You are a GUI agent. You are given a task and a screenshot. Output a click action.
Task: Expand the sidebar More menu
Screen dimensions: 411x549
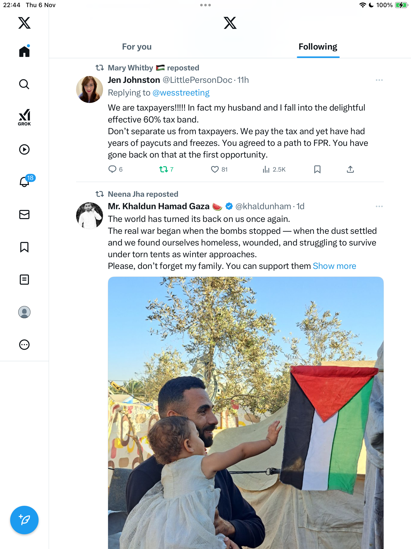24,345
